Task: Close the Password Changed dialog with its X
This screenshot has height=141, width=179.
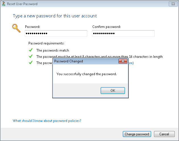Action: [123, 61]
